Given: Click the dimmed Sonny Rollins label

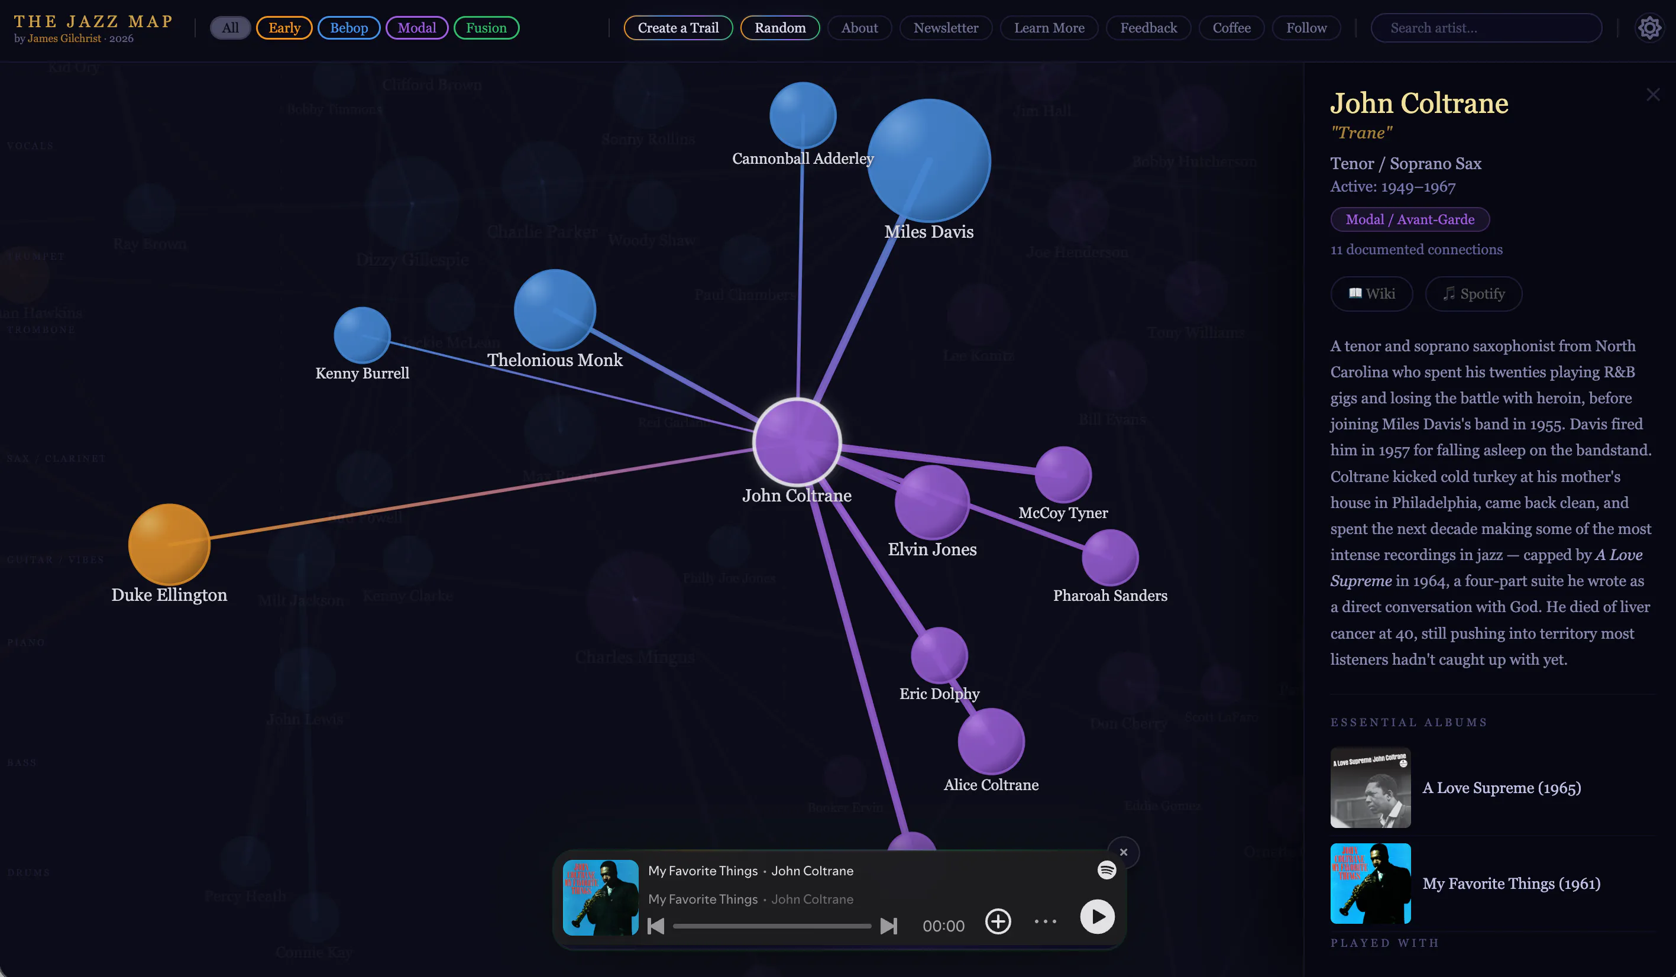Looking at the screenshot, I should click(648, 139).
